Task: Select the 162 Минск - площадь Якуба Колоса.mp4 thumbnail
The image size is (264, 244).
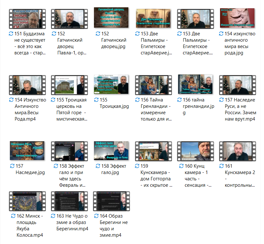Action: pyautogui.click(x=27, y=201)
